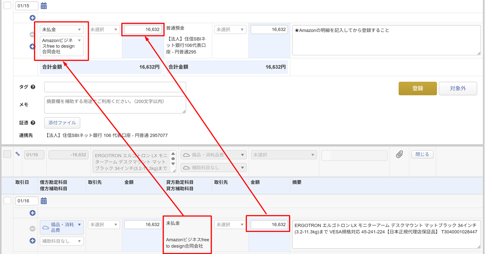The height and width of the screenshot is (254, 485).
Task: Tick the checkbox beside the 01/15 date field
Action: point(7,5)
